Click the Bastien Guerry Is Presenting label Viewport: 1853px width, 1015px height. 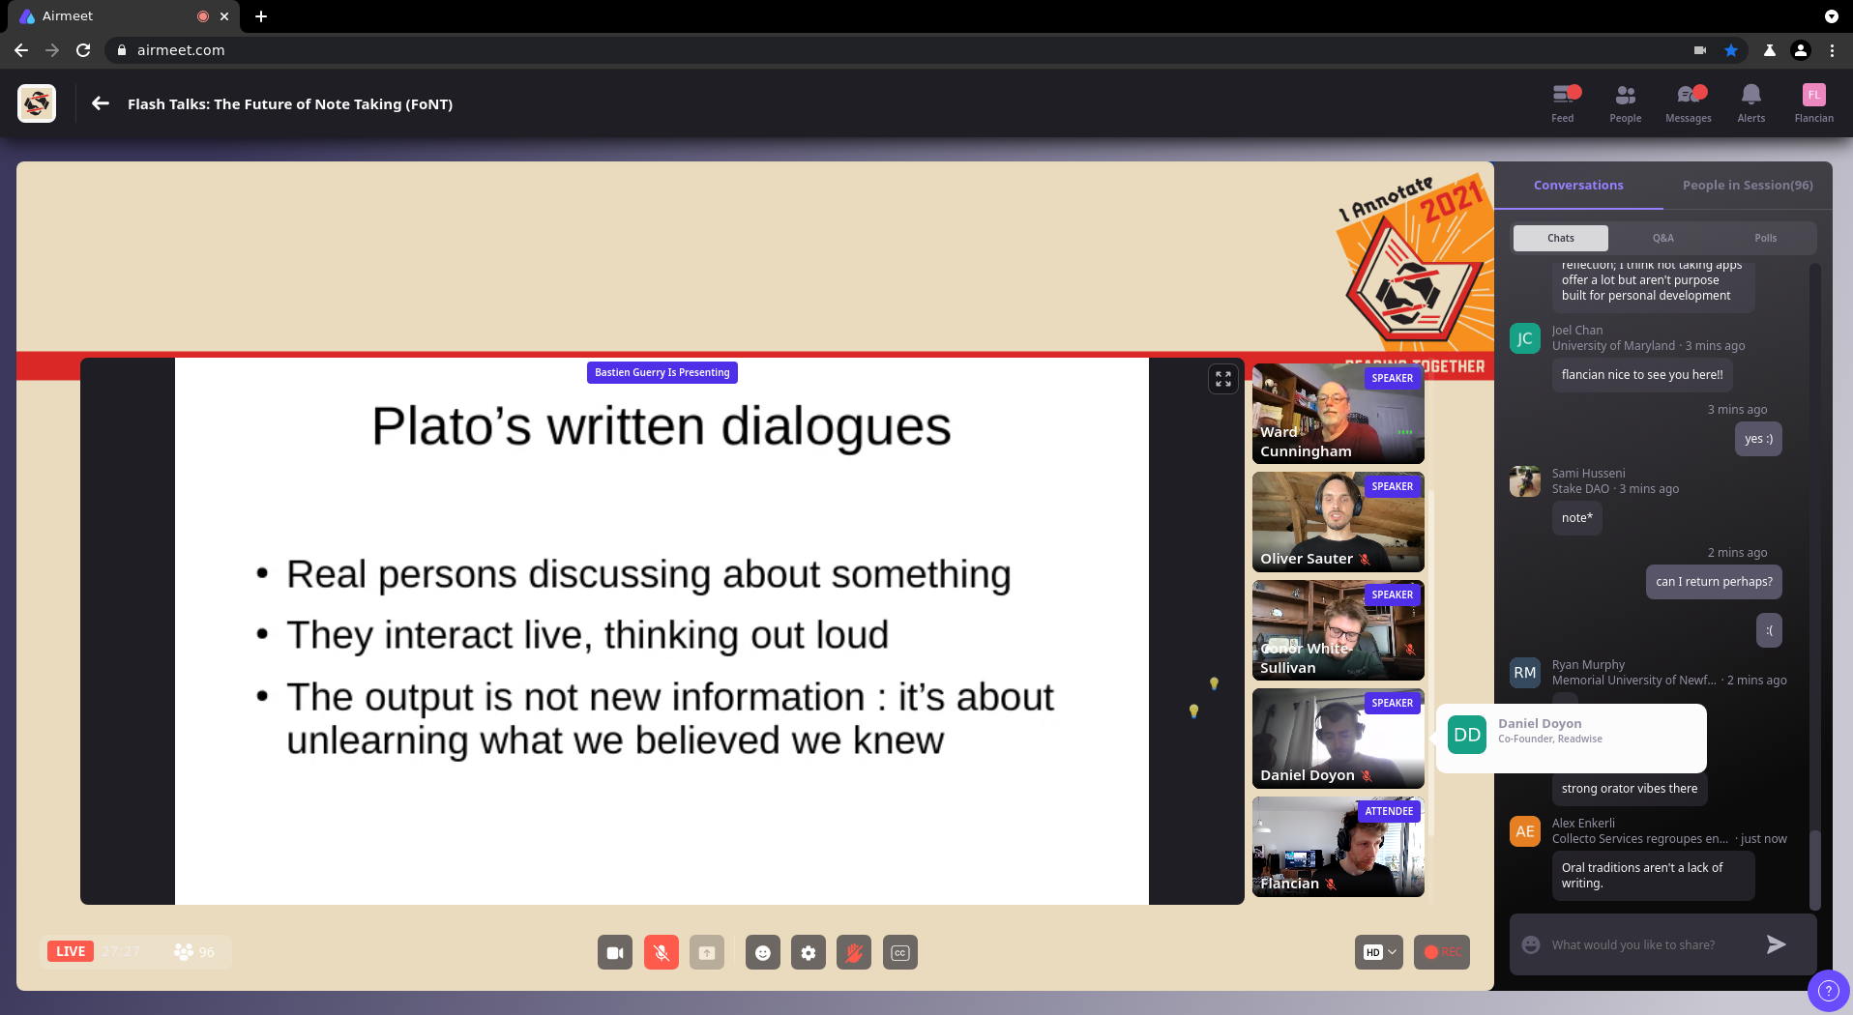tap(662, 372)
